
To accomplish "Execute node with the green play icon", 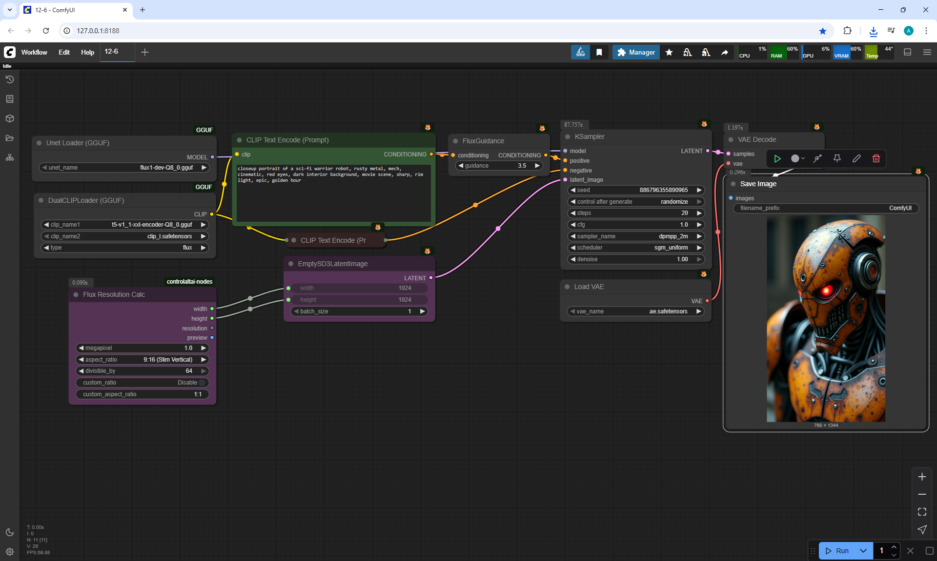I will click(777, 158).
